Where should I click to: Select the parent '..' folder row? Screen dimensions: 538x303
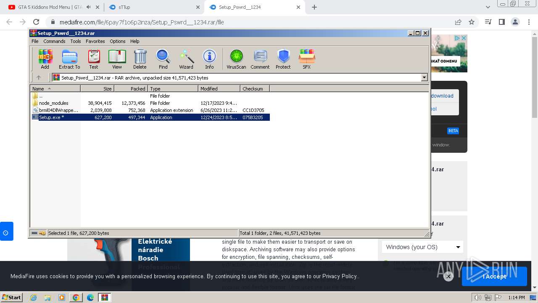150,96
